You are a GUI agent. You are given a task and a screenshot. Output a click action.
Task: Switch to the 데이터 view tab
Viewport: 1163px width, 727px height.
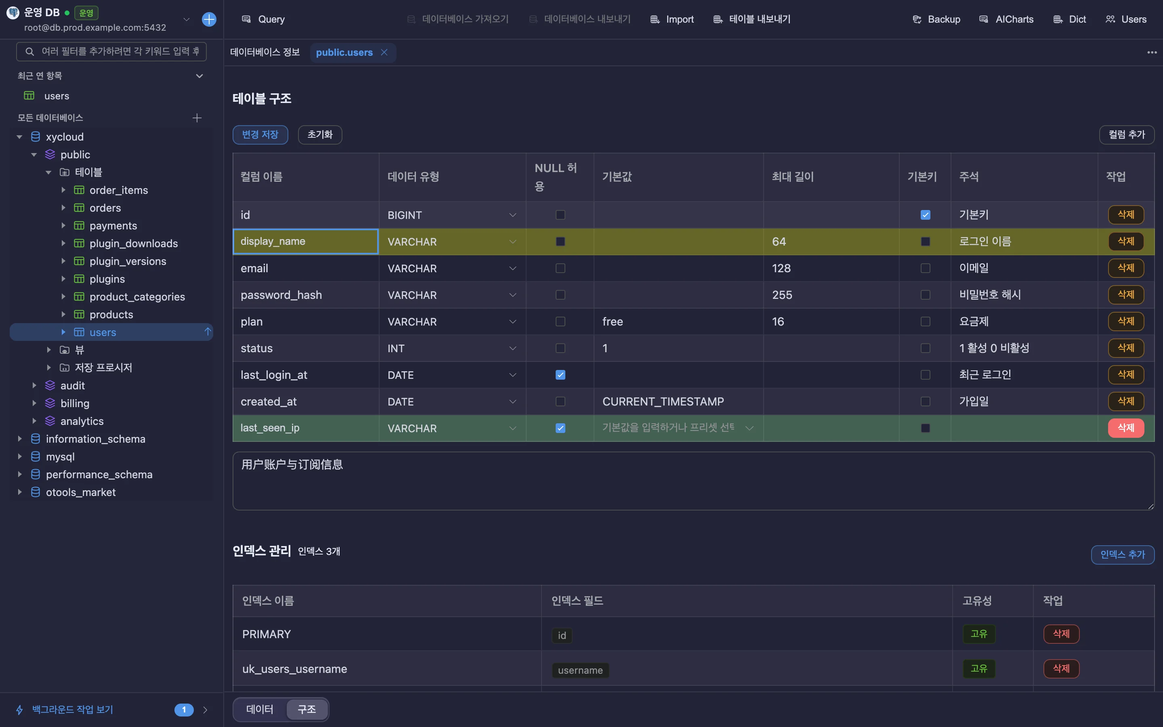[x=260, y=709]
